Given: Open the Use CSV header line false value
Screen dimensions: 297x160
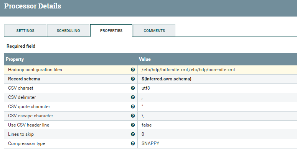Looking at the screenshot, I should tap(147, 125).
